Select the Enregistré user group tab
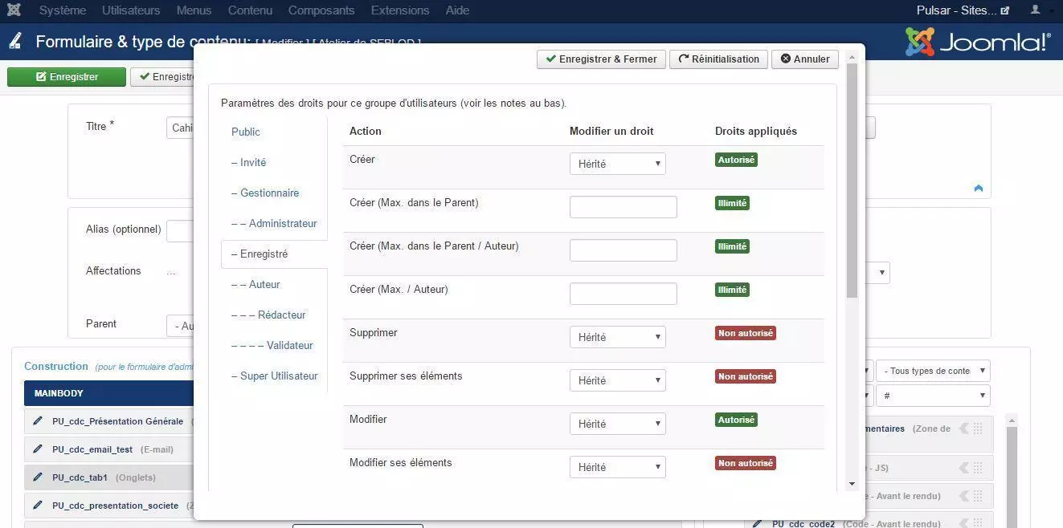 click(273, 254)
